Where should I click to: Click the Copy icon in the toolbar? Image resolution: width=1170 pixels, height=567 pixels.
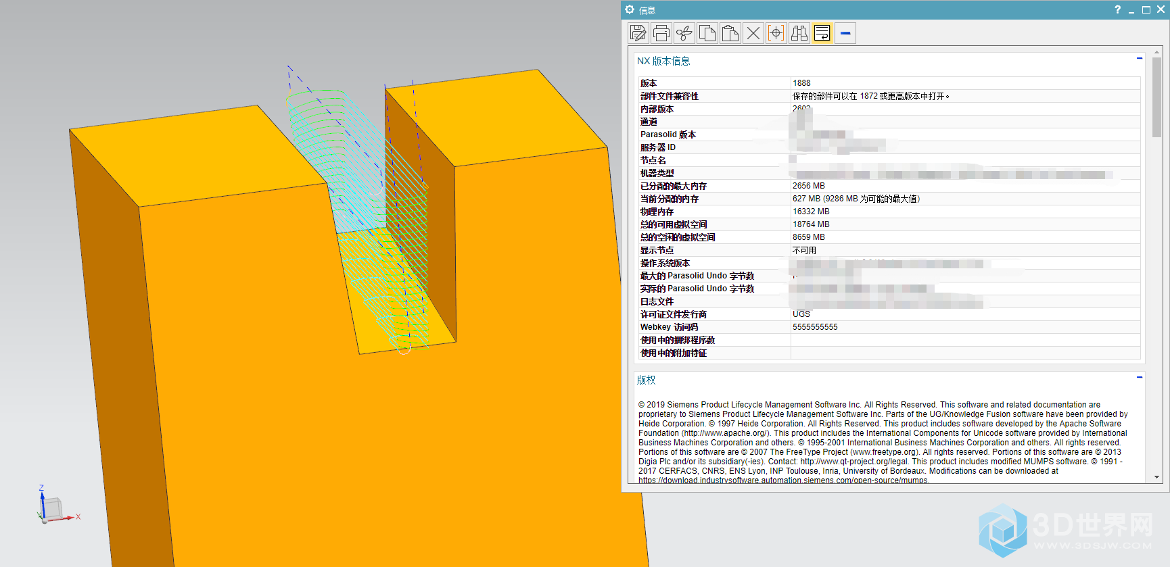(707, 33)
